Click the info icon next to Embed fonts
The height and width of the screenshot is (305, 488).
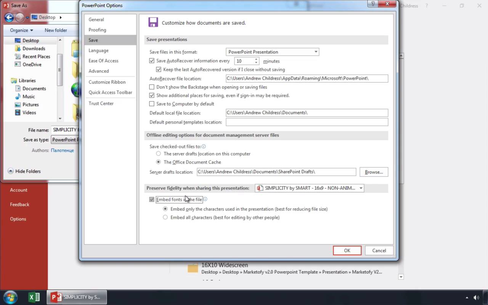point(205,199)
